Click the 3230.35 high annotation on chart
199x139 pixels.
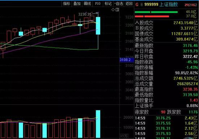[85, 14]
